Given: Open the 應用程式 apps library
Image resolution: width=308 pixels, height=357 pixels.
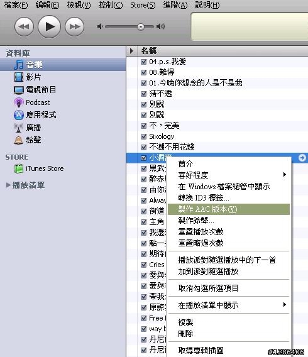Looking at the screenshot, I should point(35,115).
